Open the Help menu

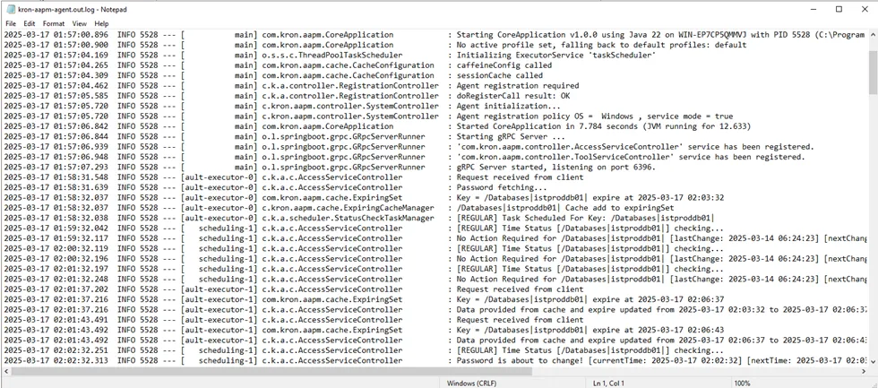coord(101,24)
